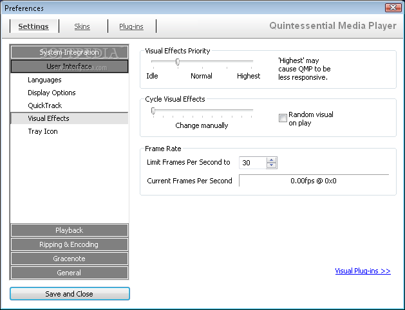Expand the General section
Viewport: 405px width, 310px height.
[x=70, y=273]
